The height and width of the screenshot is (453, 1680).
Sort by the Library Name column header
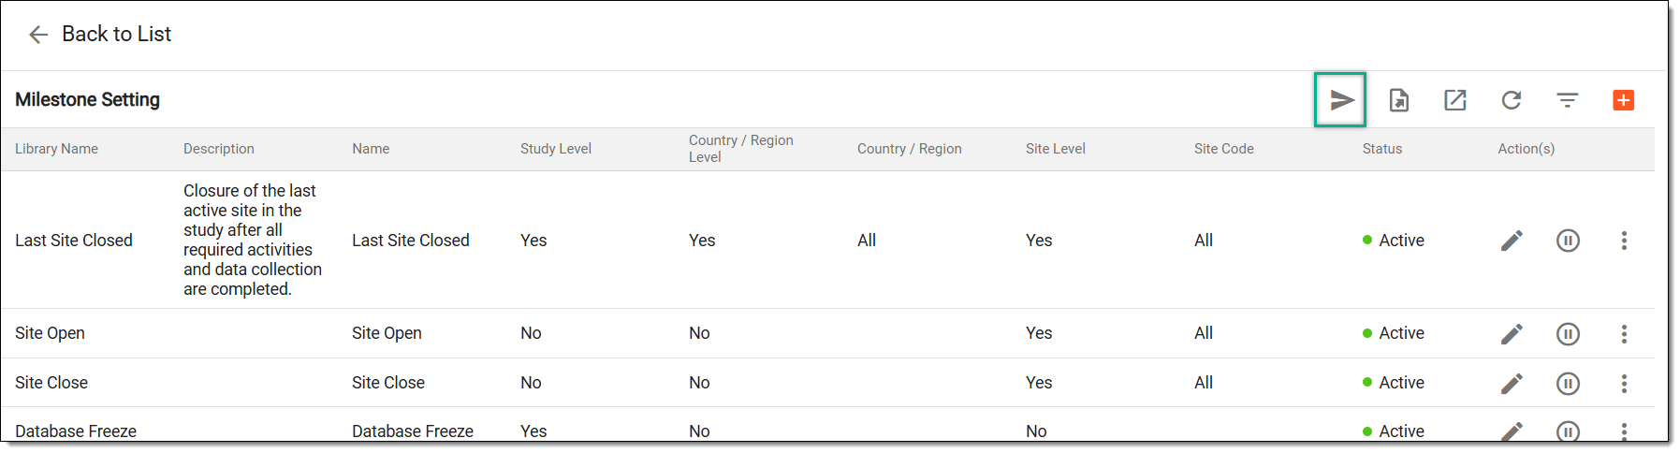coord(56,149)
